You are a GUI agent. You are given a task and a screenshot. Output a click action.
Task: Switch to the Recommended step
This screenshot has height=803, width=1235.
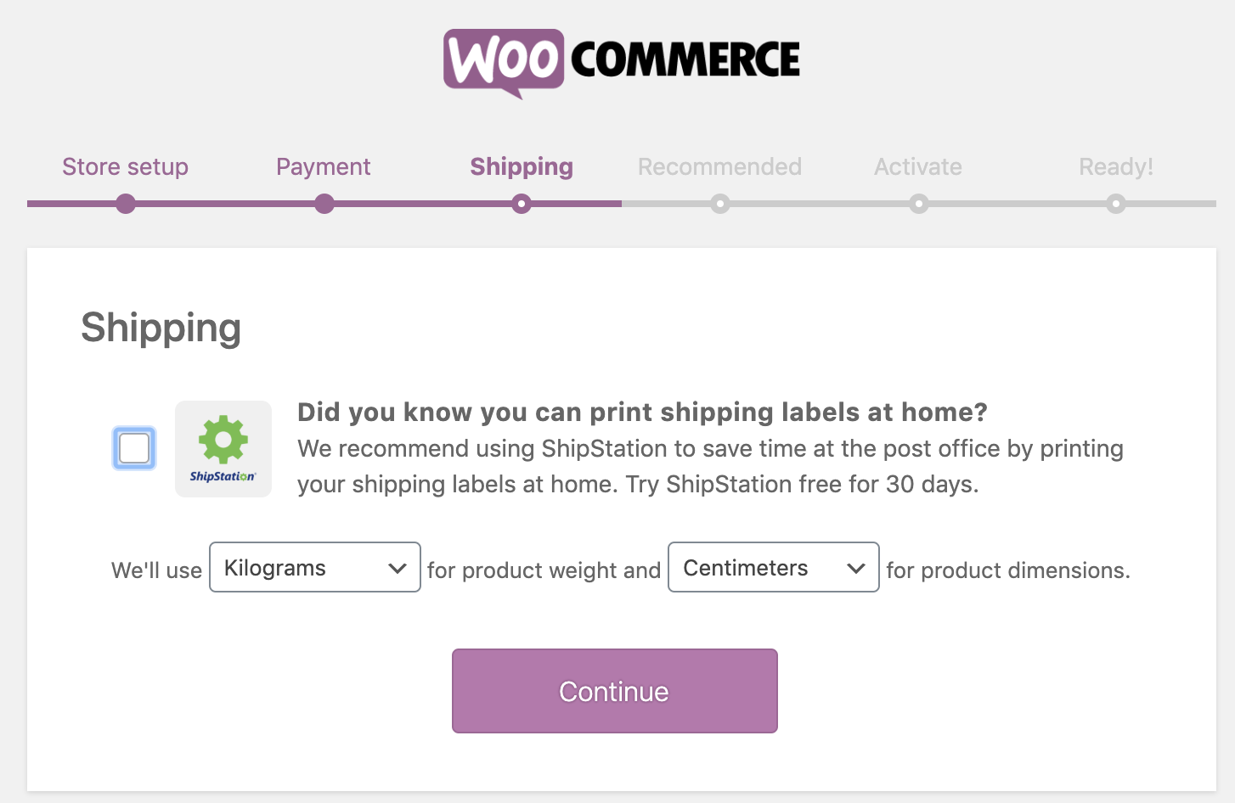coord(719,167)
